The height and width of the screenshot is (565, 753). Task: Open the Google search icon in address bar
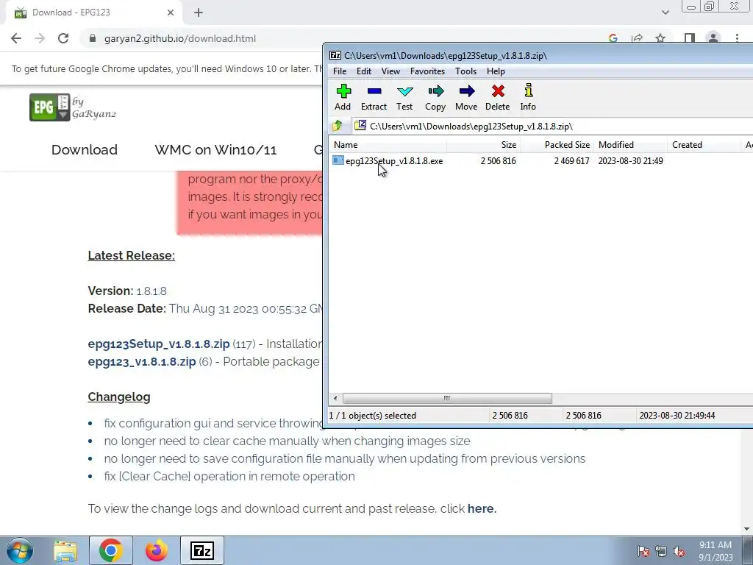(x=613, y=38)
